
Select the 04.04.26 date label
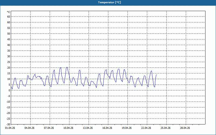(29, 128)
